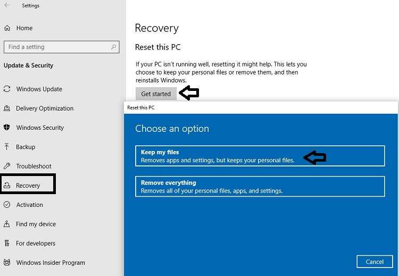Open the Delivery Optimization settings page

(45, 108)
